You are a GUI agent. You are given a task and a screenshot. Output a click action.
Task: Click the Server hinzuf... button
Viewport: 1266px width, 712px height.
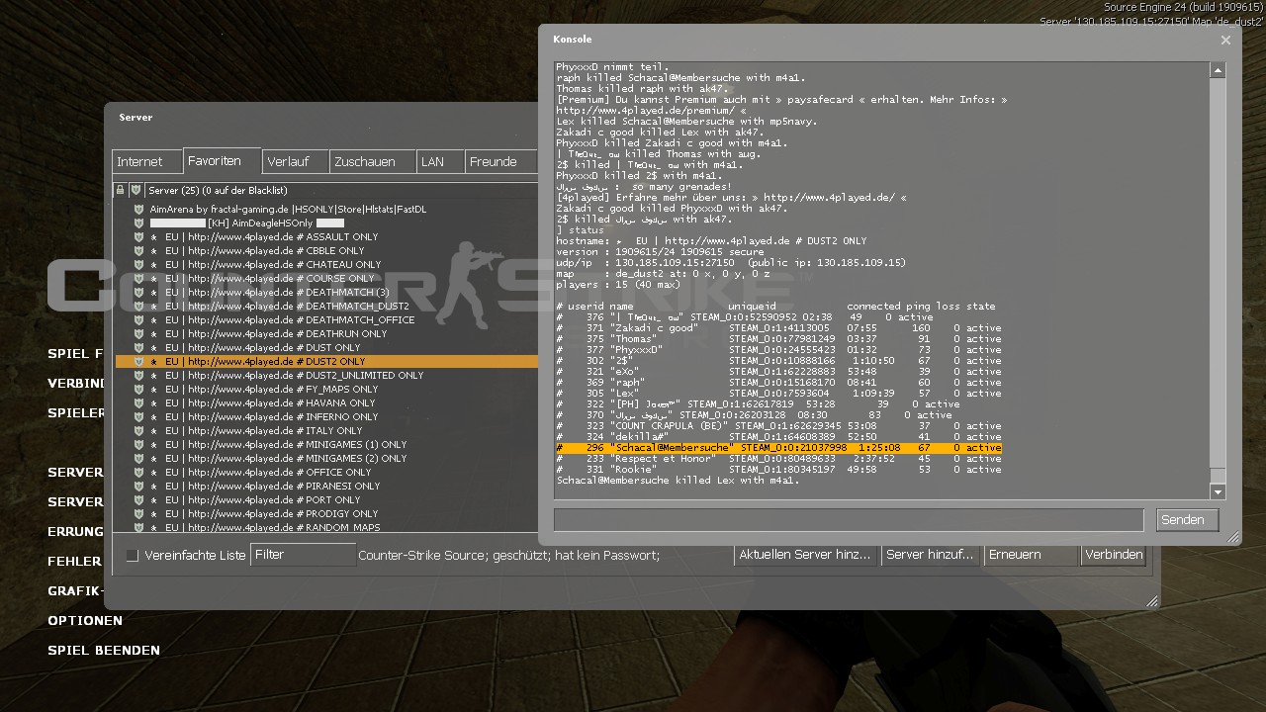(931, 555)
